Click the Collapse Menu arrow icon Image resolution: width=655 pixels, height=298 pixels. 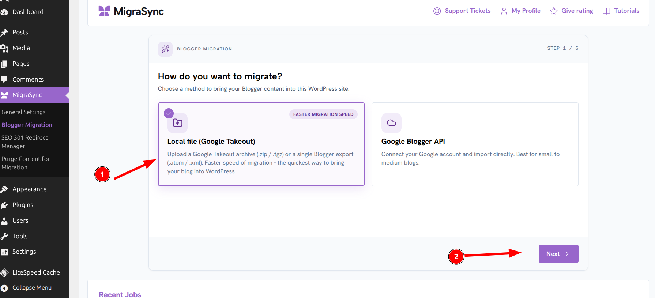click(x=4, y=288)
